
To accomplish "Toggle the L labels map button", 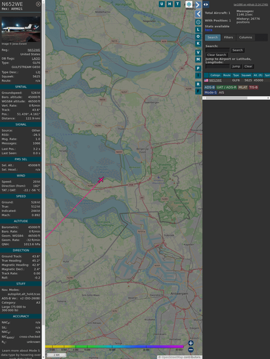I will [198, 30].
